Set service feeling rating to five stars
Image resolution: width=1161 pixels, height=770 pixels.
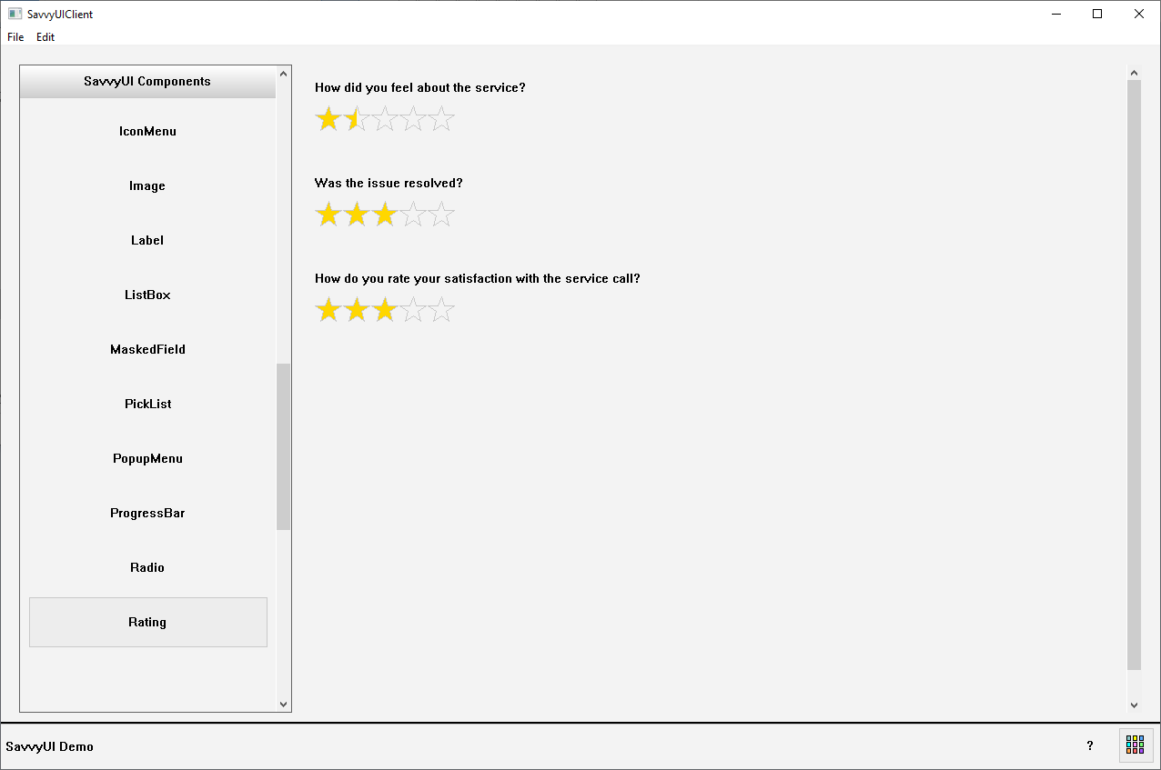click(441, 120)
